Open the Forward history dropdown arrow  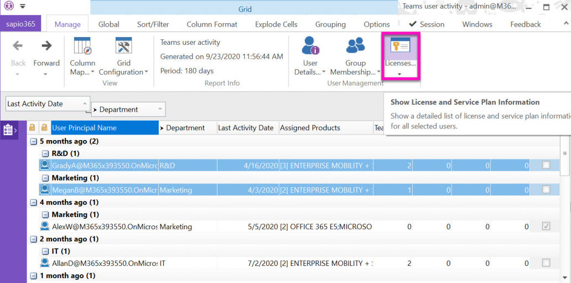pyautogui.click(x=46, y=74)
